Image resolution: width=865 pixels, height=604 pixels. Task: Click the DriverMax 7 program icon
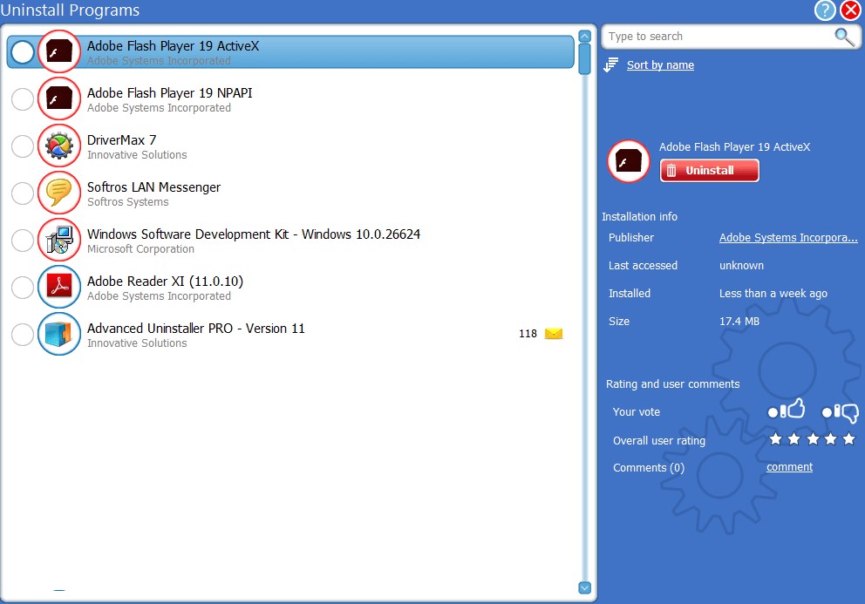click(x=59, y=146)
